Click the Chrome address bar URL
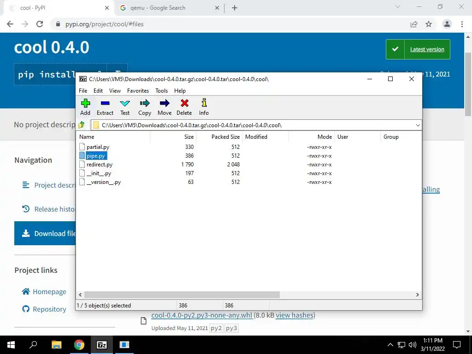The width and height of the screenshot is (472, 354). click(x=105, y=24)
